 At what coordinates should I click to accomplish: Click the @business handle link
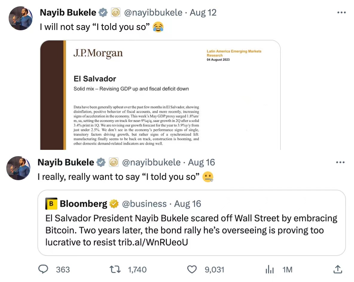pos(144,204)
